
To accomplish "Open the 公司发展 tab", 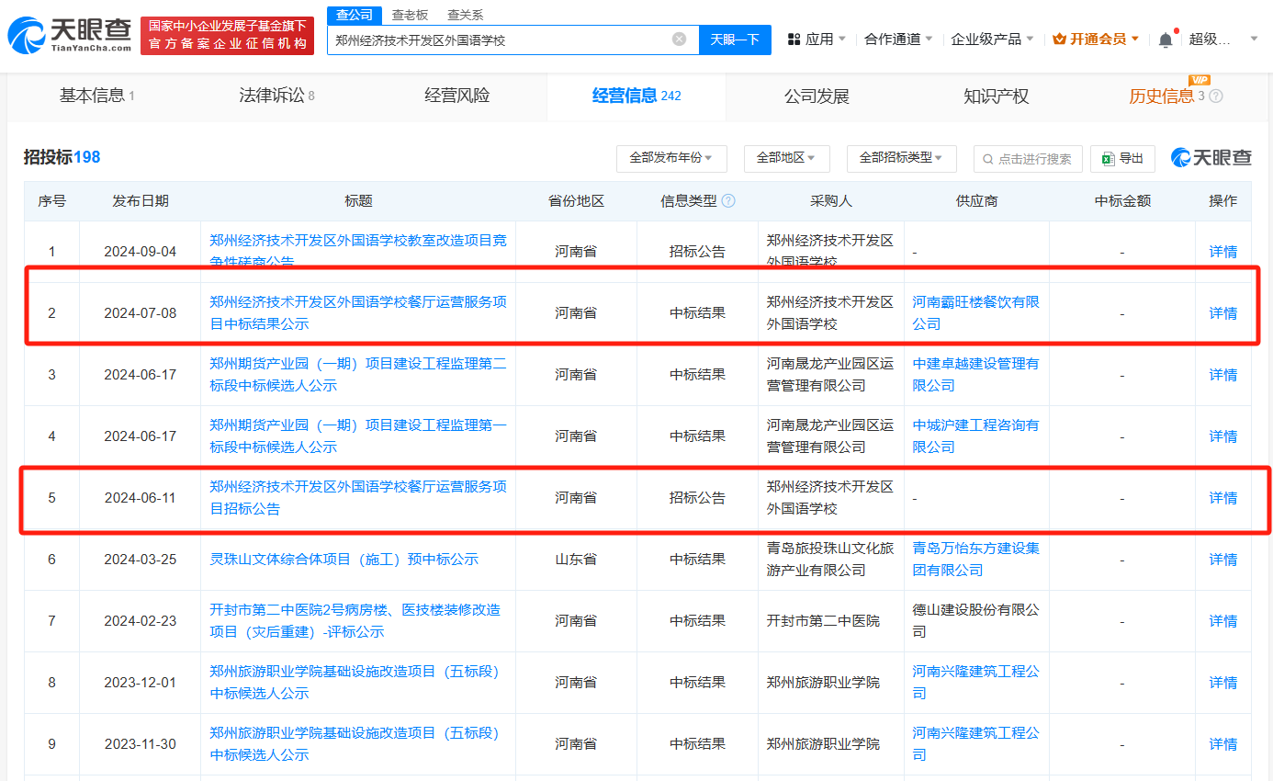I will point(817,96).
